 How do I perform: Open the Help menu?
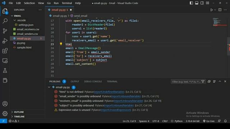pyautogui.click(x=78, y=3)
